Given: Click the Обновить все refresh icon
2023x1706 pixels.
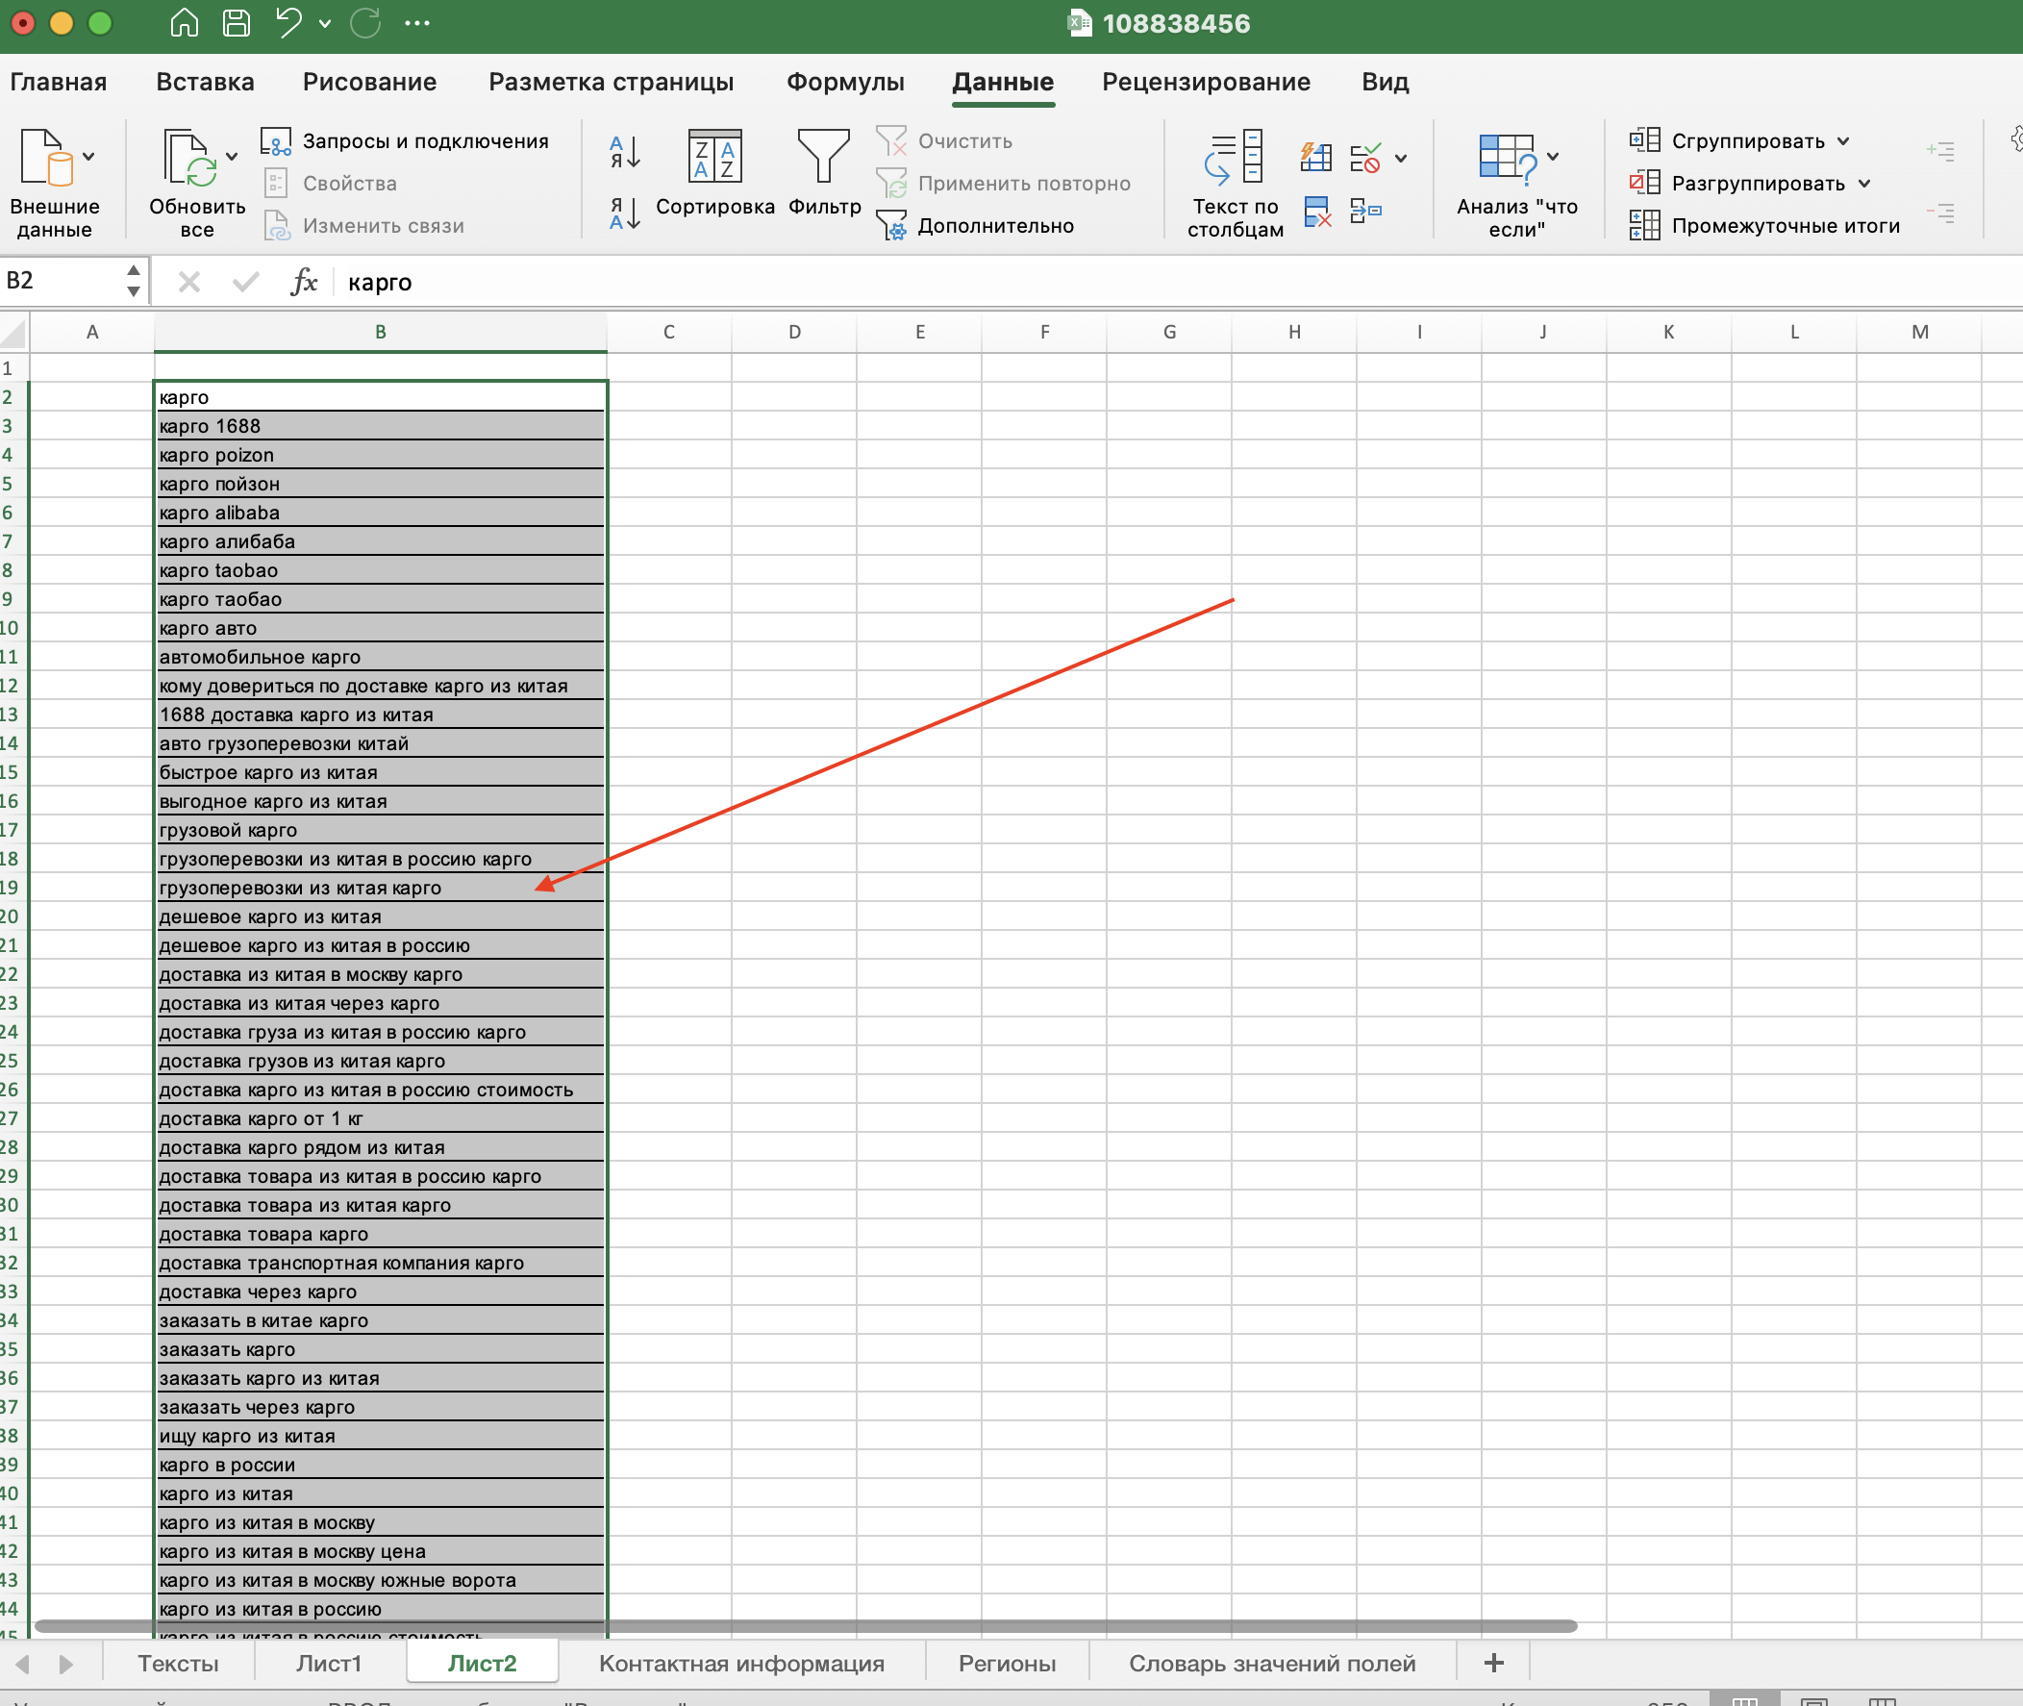Looking at the screenshot, I should pyautogui.click(x=189, y=158).
